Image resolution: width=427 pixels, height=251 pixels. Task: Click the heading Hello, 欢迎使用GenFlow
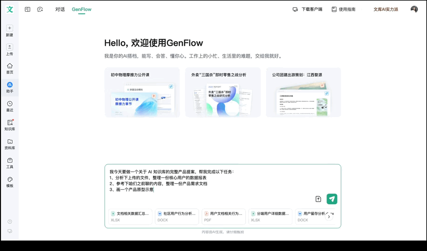pyautogui.click(x=154, y=43)
